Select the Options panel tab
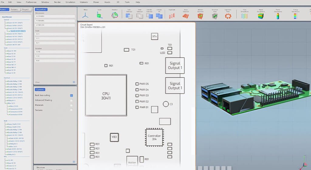Viewport: 311px width, 170px height. point(40,90)
